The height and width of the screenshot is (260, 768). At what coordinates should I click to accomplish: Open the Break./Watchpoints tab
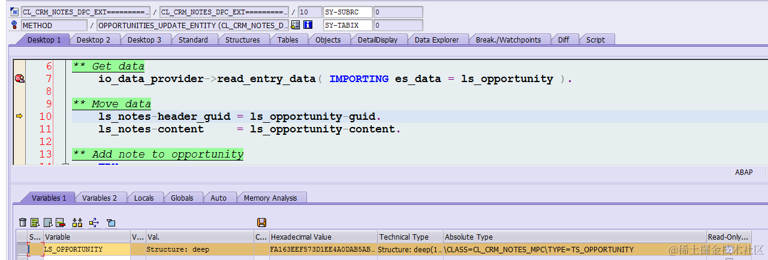(x=508, y=40)
